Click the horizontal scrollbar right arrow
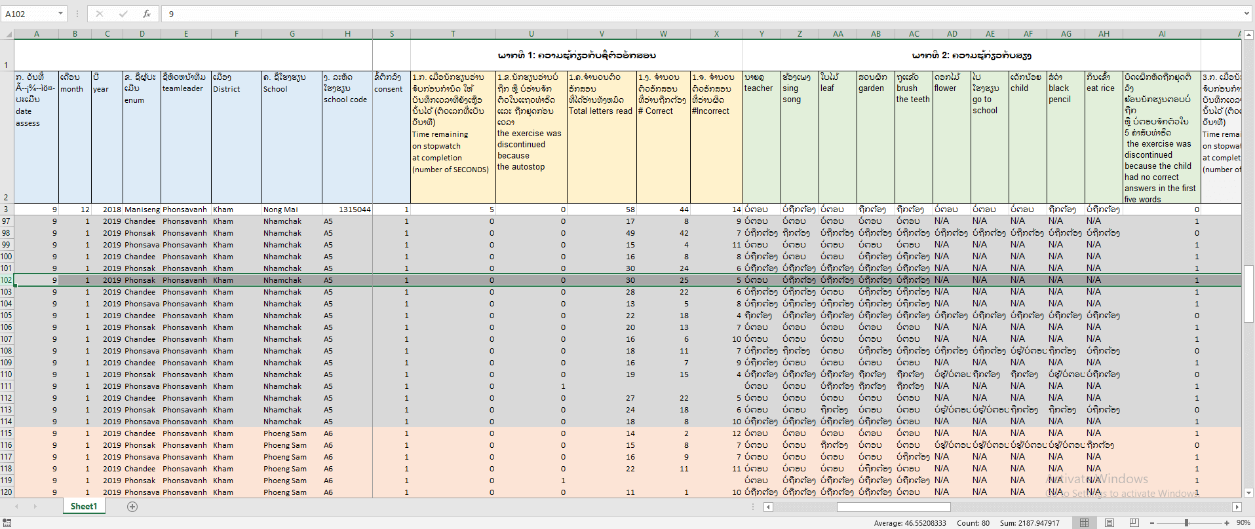The width and height of the screenshot is (1255, 529). coord(1237,507)
